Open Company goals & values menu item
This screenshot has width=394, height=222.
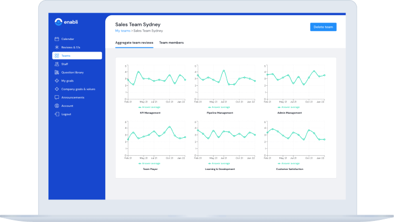pyautogui.click(x=78, y=89)
